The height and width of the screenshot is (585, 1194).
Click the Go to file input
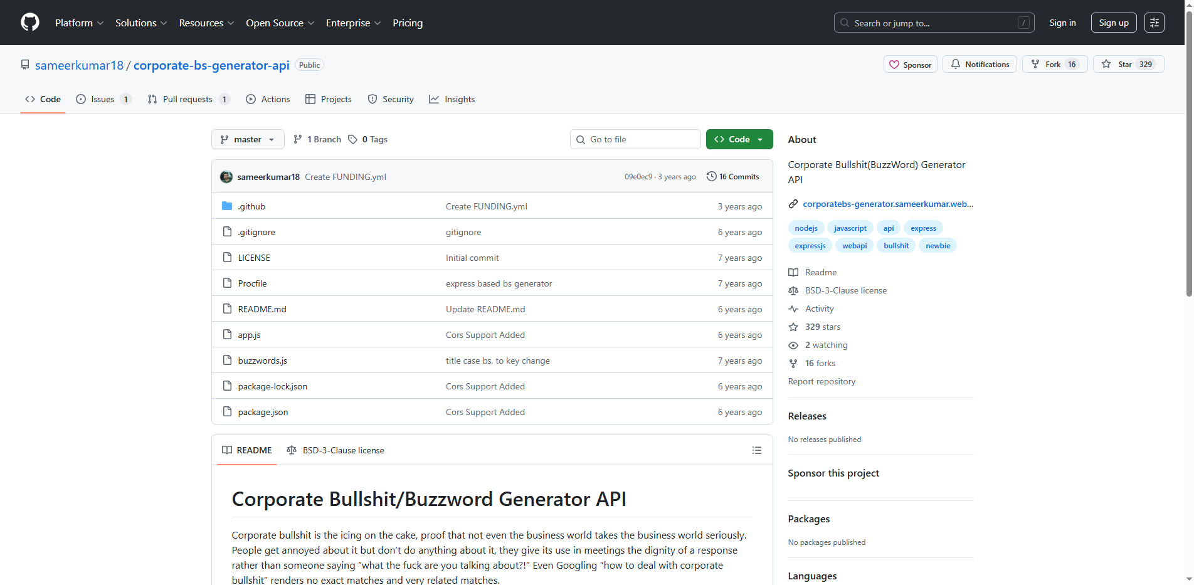635,139
